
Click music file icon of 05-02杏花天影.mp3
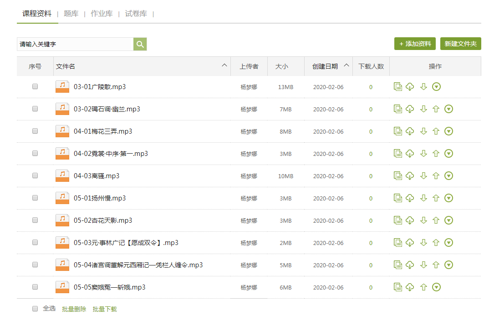click(x=62, y=220)
